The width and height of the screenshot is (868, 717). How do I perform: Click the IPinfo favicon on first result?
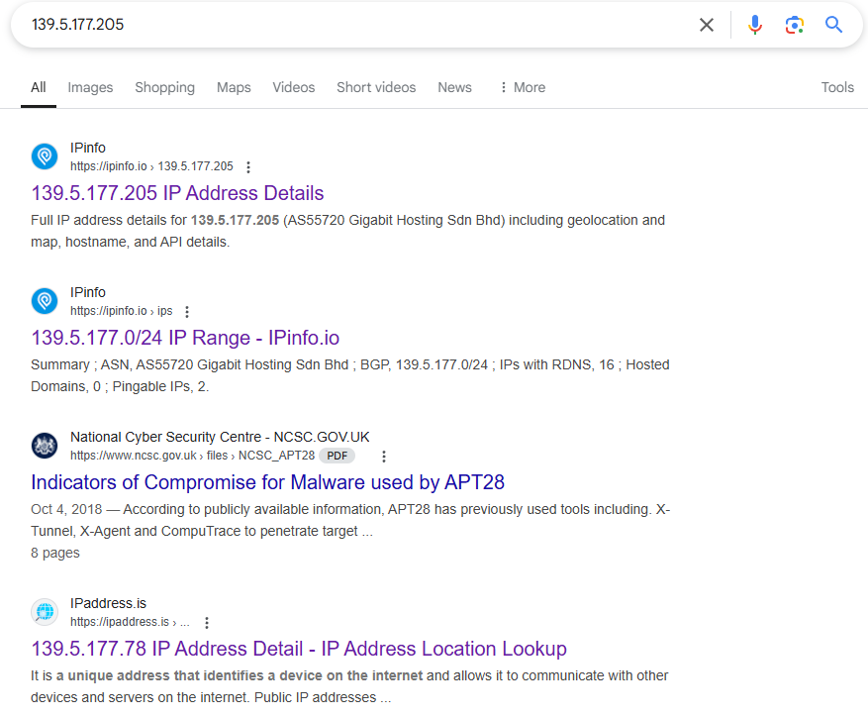tap(45, 156)
